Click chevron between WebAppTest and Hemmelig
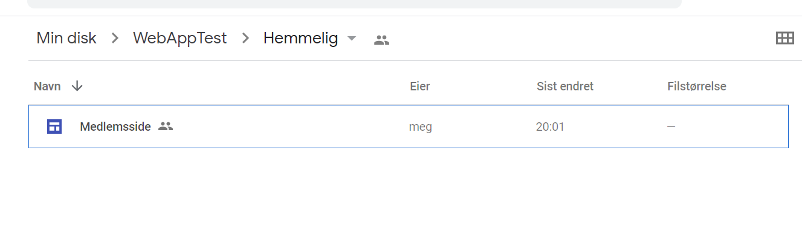The height and width of the screenshot is (244, 802). (x=245, y=39)
